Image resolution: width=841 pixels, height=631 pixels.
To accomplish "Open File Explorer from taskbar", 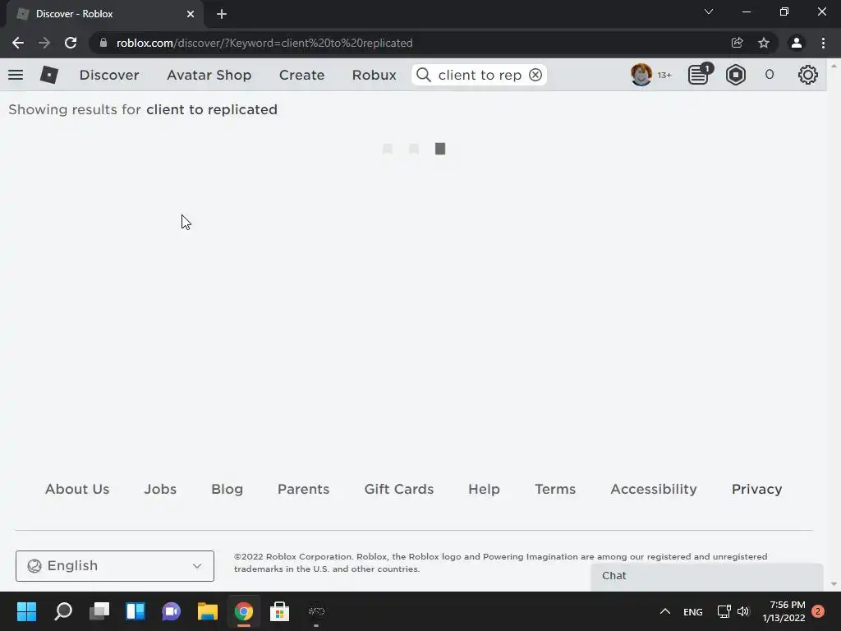I will click(208, 611).
